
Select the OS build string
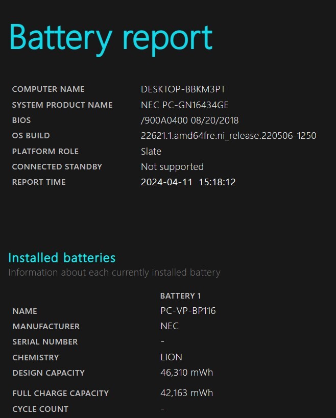[228, 136]
